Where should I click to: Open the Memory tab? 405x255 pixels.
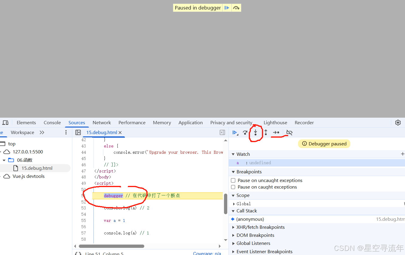[162, 123]
